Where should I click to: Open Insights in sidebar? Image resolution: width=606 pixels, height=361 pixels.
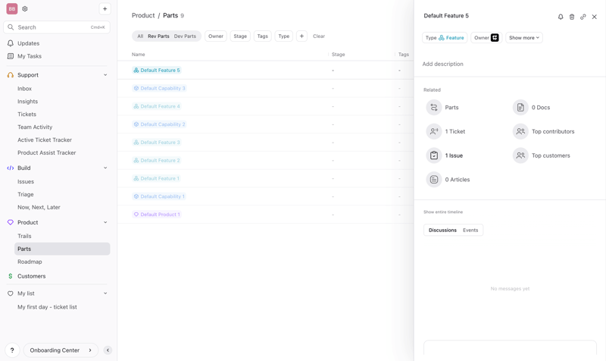pyautogui.click(x=27, y=102)
